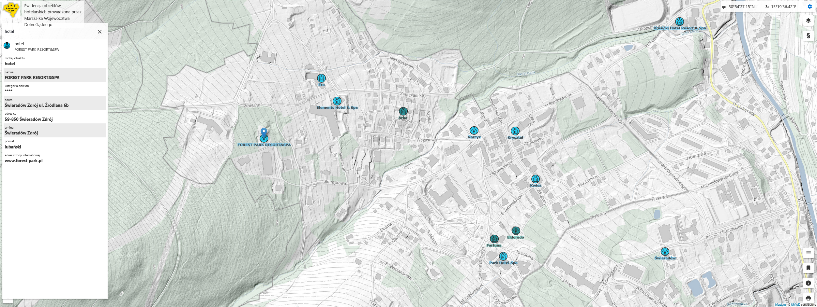Select the Kwisa hotel marker
The width and height of the screenshot is (817, 307).
tap(536, 179)
